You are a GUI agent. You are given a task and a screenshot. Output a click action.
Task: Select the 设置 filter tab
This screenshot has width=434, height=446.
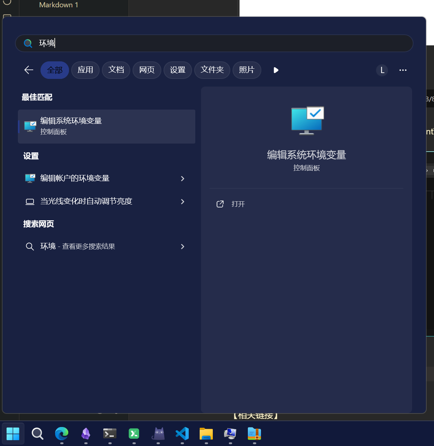coord(178,70)
